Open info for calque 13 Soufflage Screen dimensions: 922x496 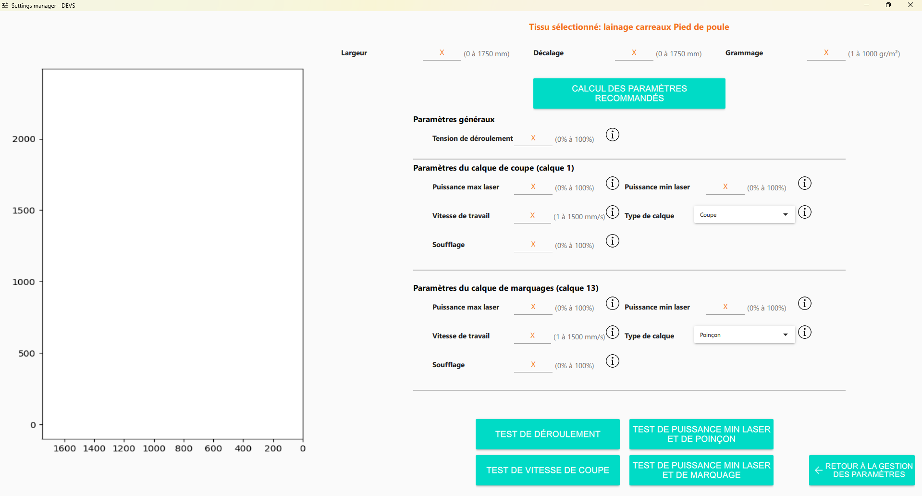pyautogui.click(x=612, y=361)
